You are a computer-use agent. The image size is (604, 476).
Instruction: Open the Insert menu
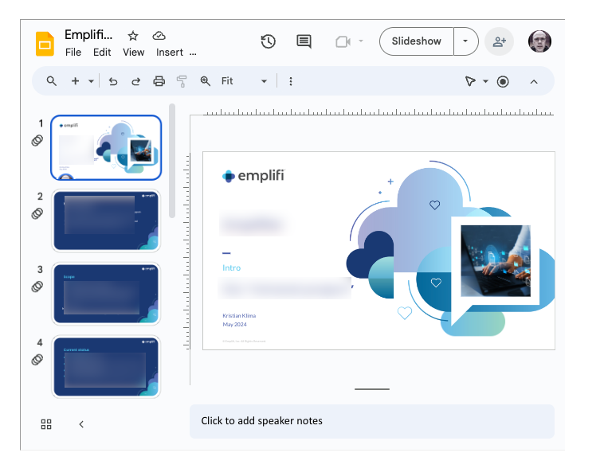(x=170, y=53)
